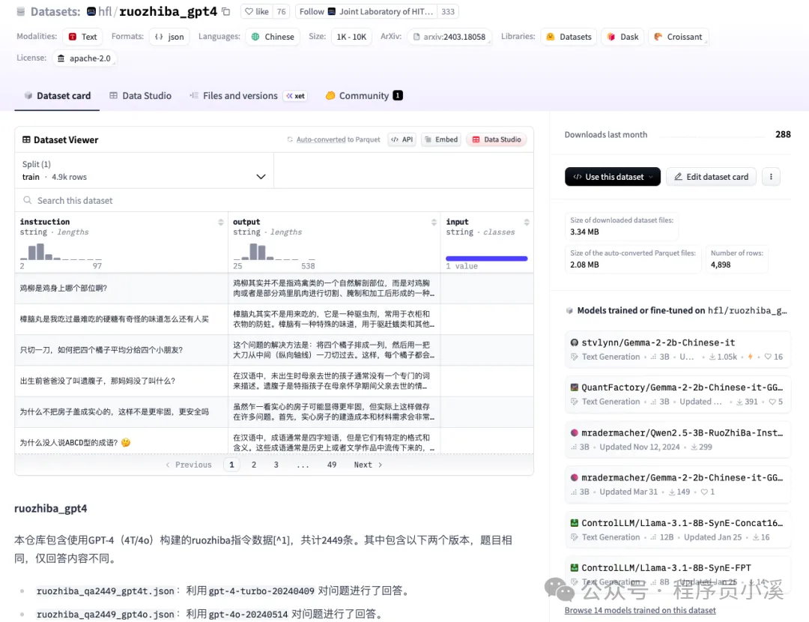Open the Use this dataset dropdown

(x=613, y=177)
